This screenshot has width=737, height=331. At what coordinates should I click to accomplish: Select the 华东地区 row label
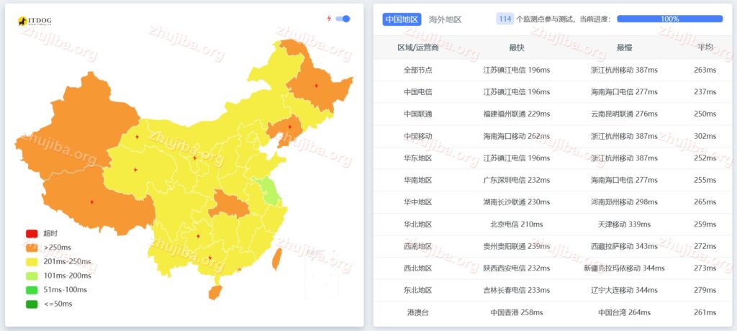[418, 158]
